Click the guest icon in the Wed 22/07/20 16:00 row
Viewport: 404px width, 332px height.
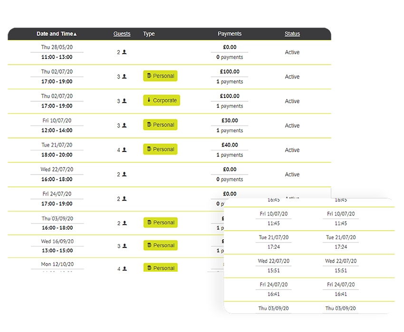point(125,175)
